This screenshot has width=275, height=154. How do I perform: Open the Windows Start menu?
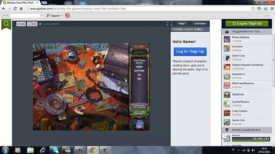coord(5,150)
